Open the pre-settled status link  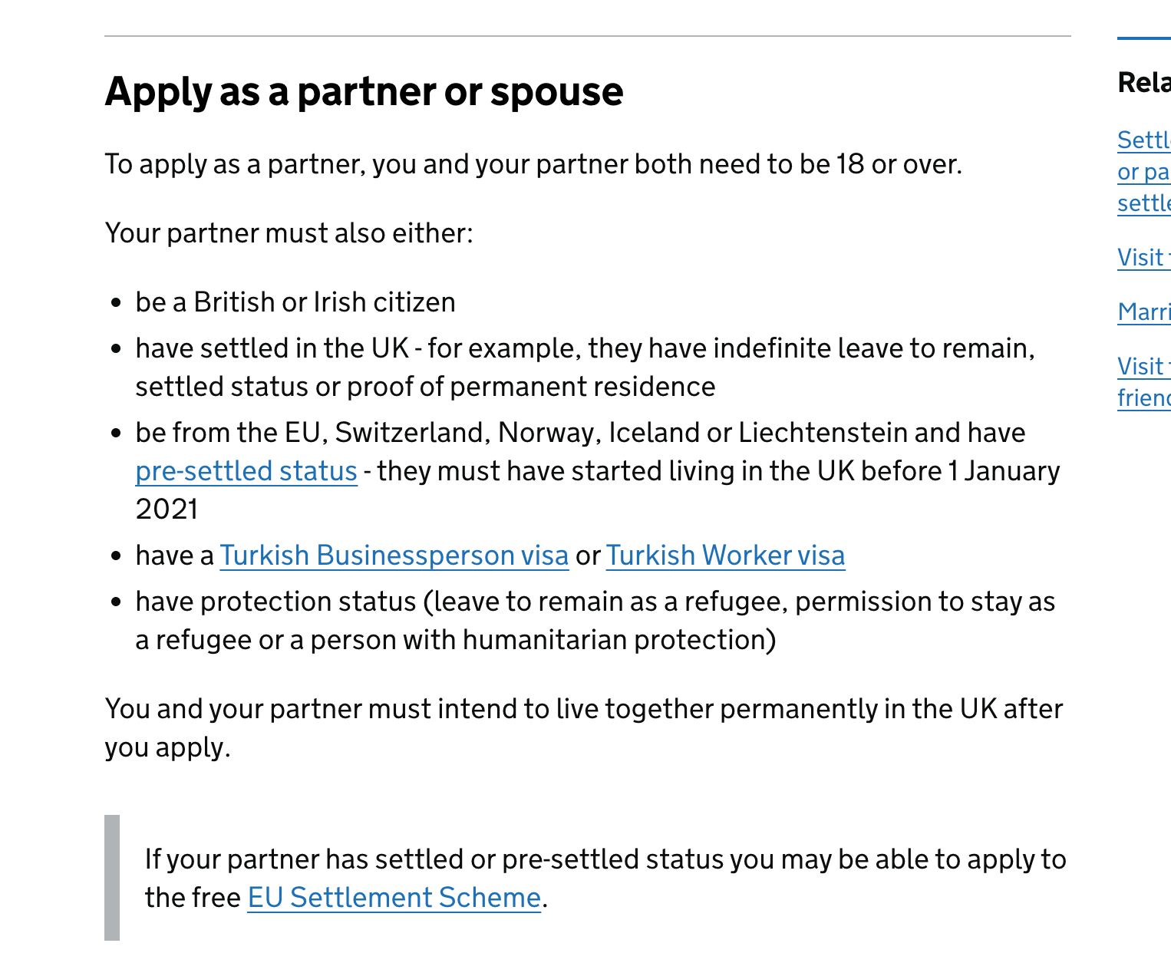(246, 471)
